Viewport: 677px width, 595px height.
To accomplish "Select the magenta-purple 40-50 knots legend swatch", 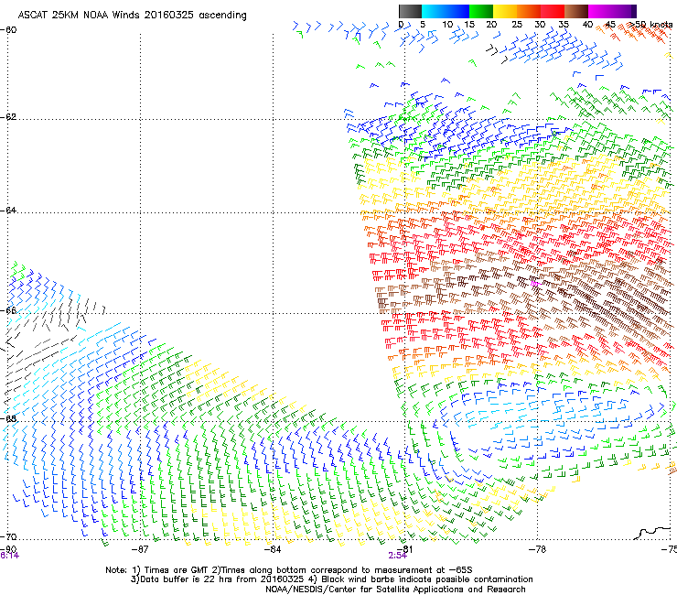I will coord(612,11).
